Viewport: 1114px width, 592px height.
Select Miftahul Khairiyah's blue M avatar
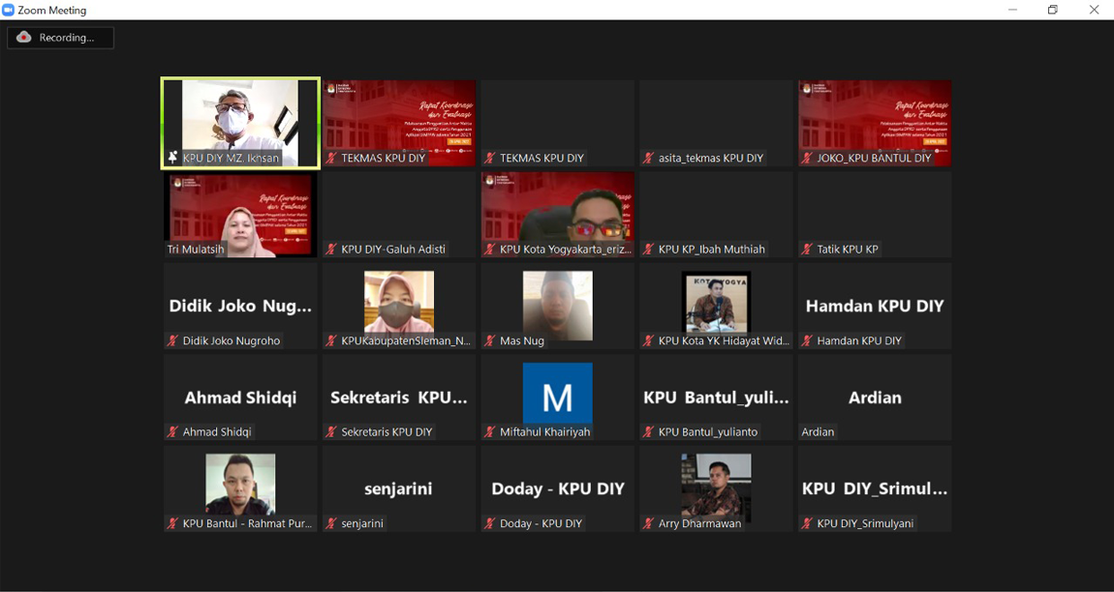point(557,394)
